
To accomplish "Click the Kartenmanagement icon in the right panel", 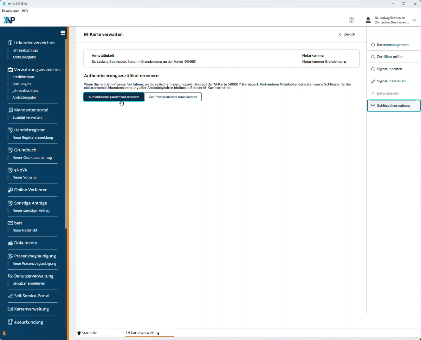I will coord(373,45).
